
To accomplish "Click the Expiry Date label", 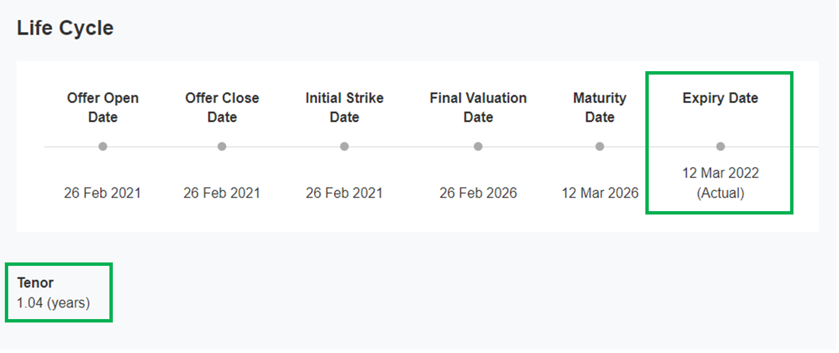I will [720, 98].
